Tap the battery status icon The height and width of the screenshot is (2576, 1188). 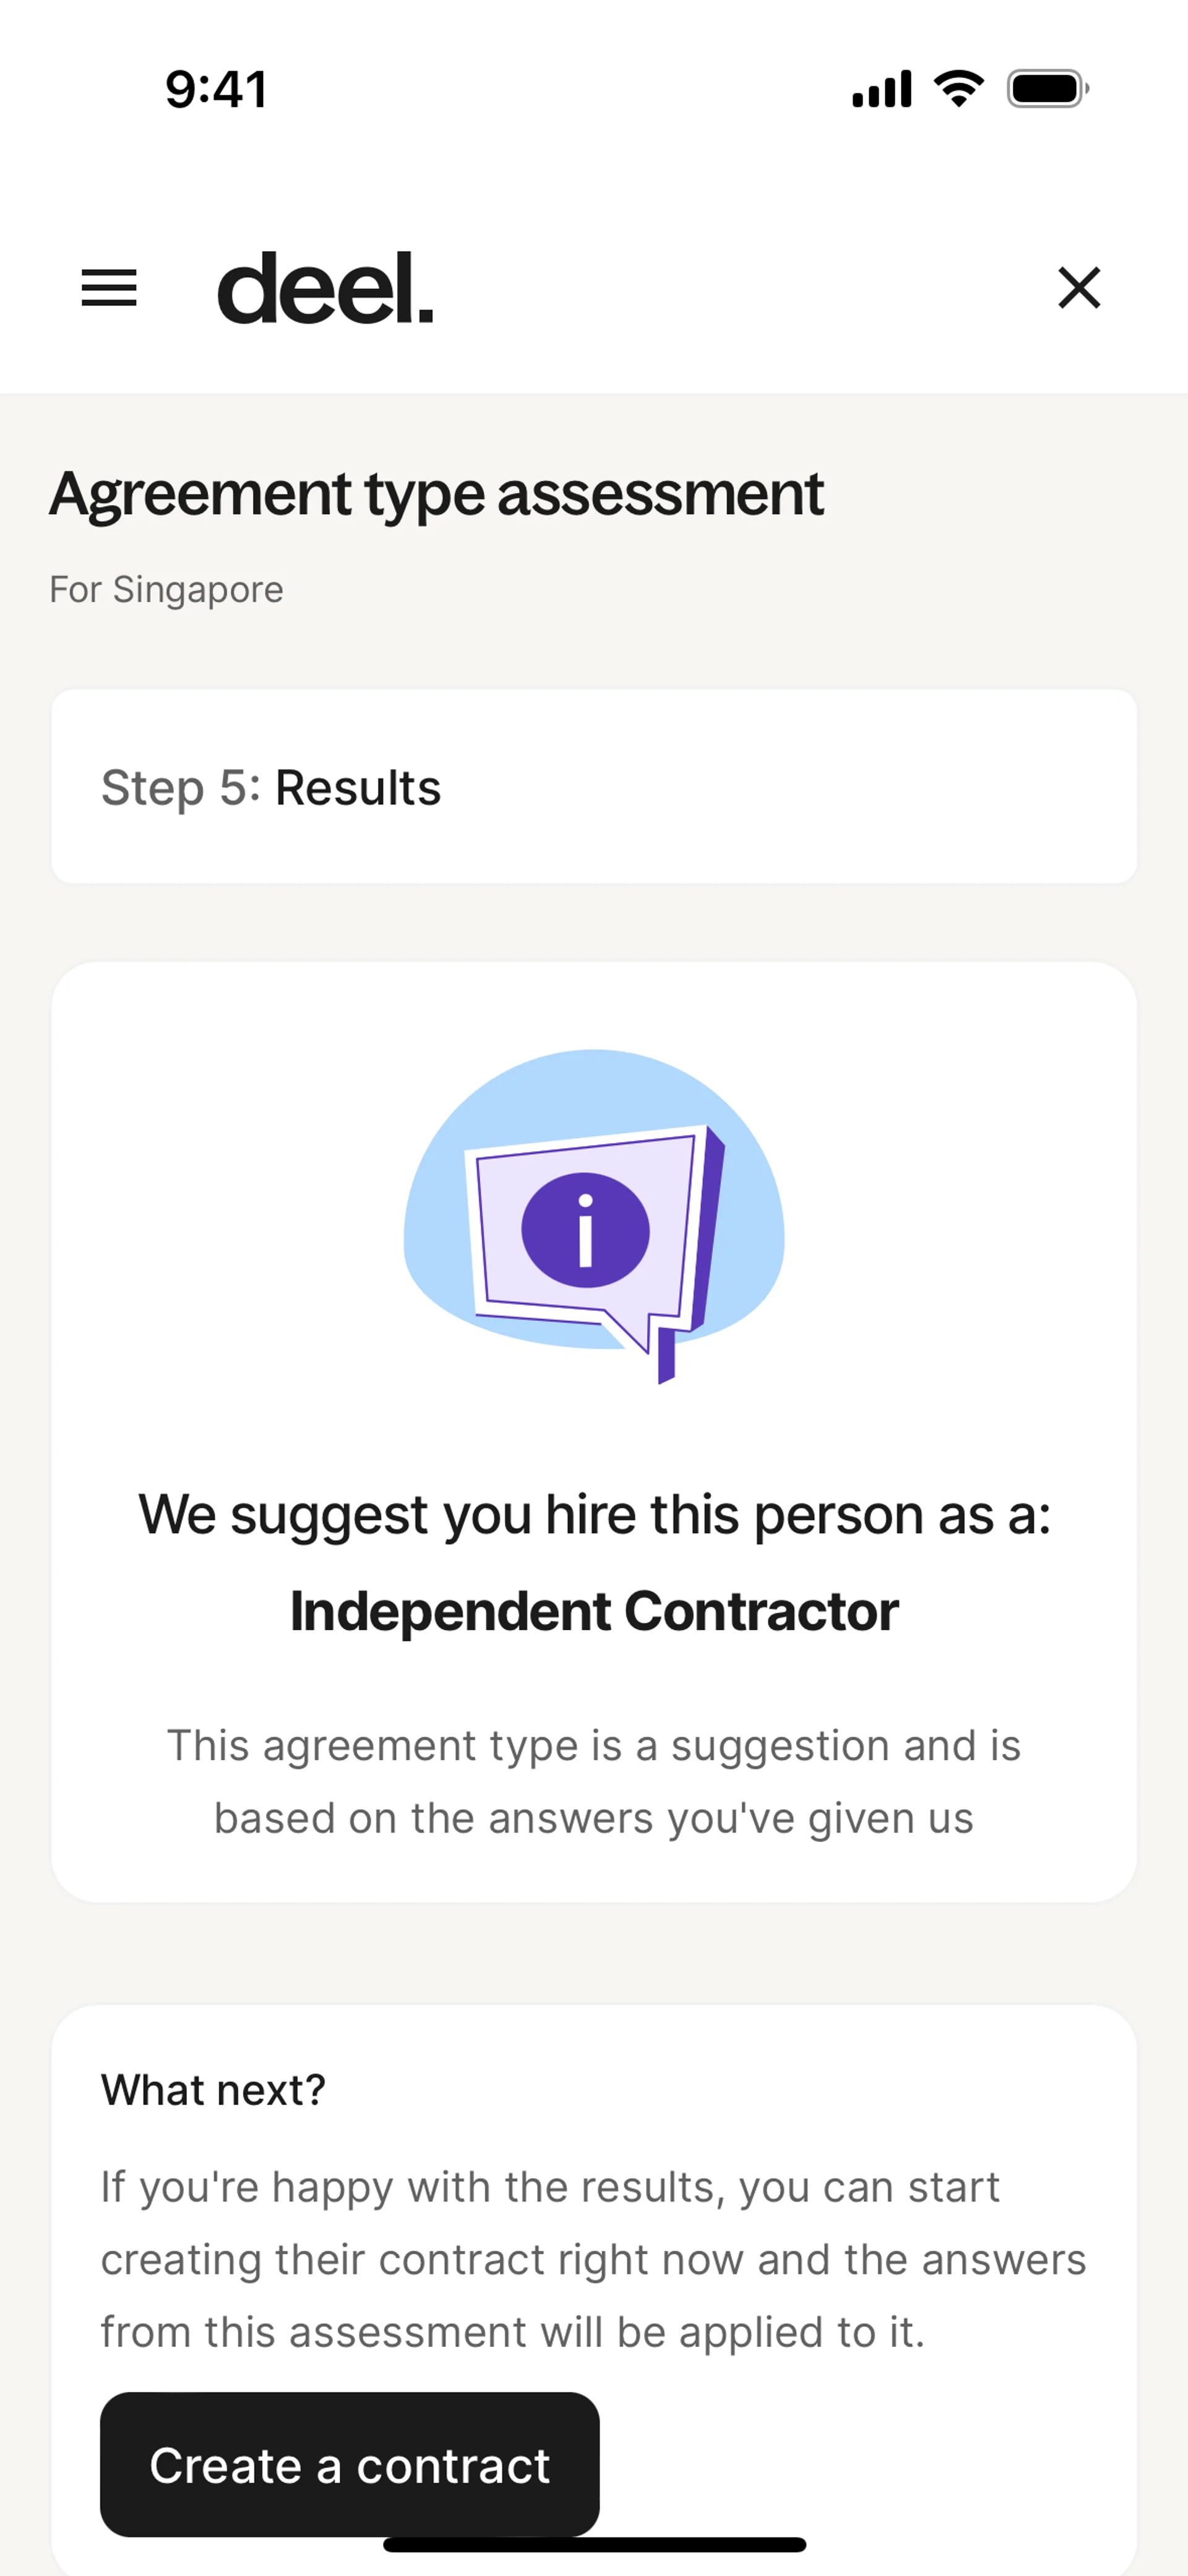(x=1048, y=89)
